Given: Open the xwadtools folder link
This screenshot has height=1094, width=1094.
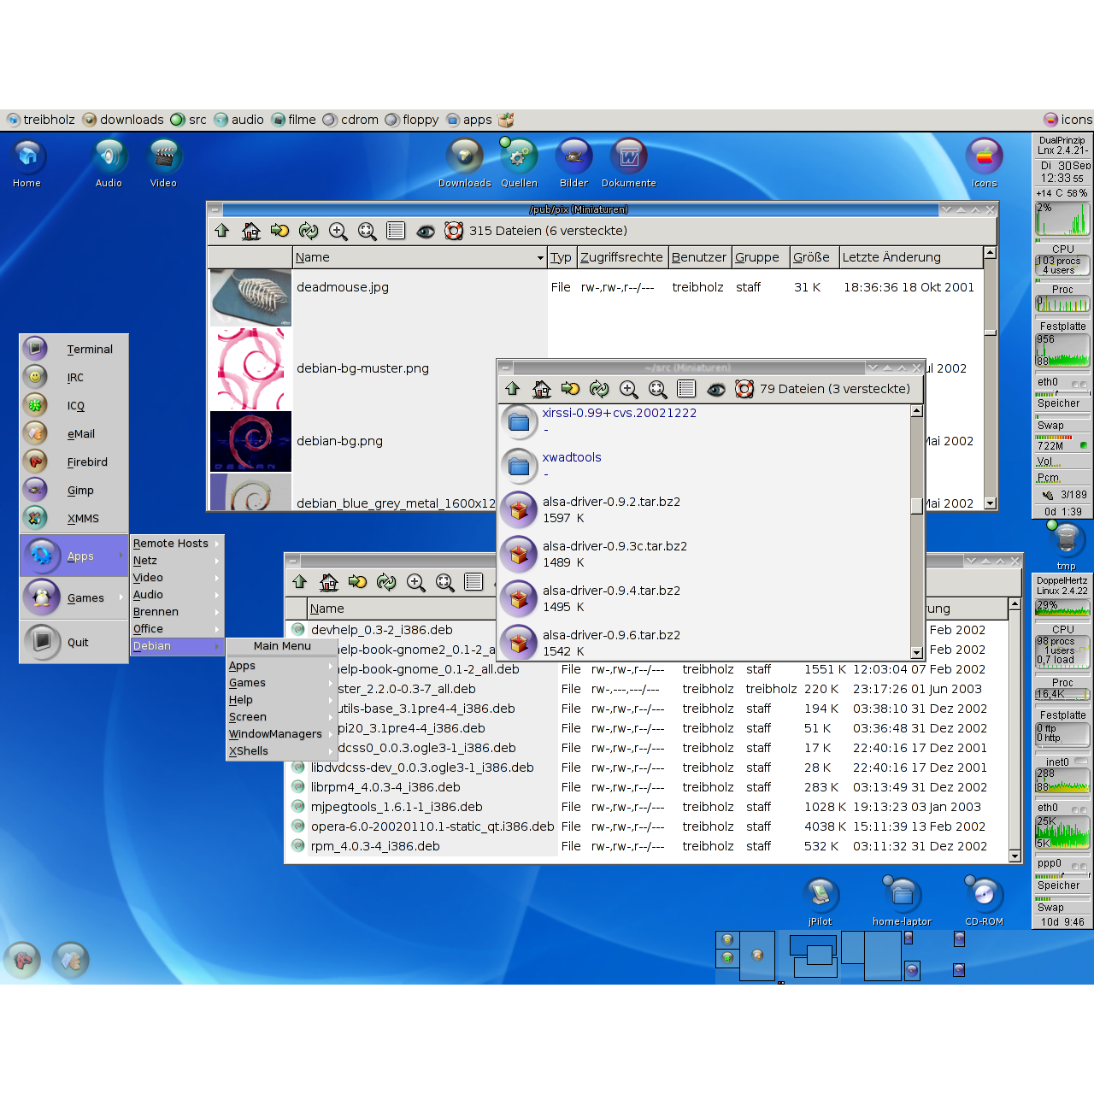Looking at the screenshot, I should tap(572, 457).
